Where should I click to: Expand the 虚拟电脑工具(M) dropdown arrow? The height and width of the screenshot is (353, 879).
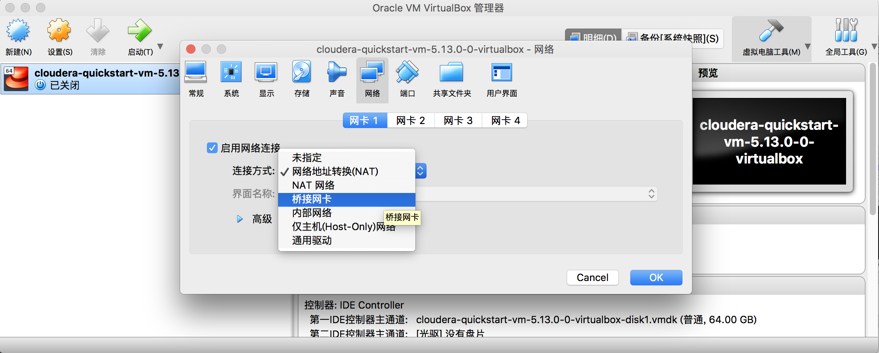click(807, 46)
